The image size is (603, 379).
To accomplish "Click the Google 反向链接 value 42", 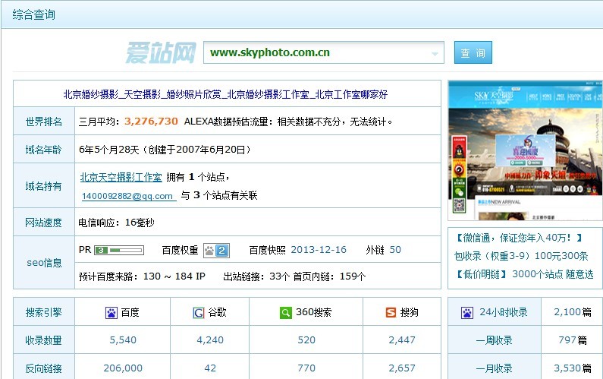I will pos(210,368).
